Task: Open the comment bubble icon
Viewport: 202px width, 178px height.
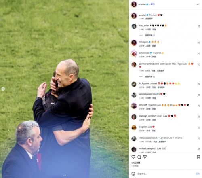Action: (139, 157)
